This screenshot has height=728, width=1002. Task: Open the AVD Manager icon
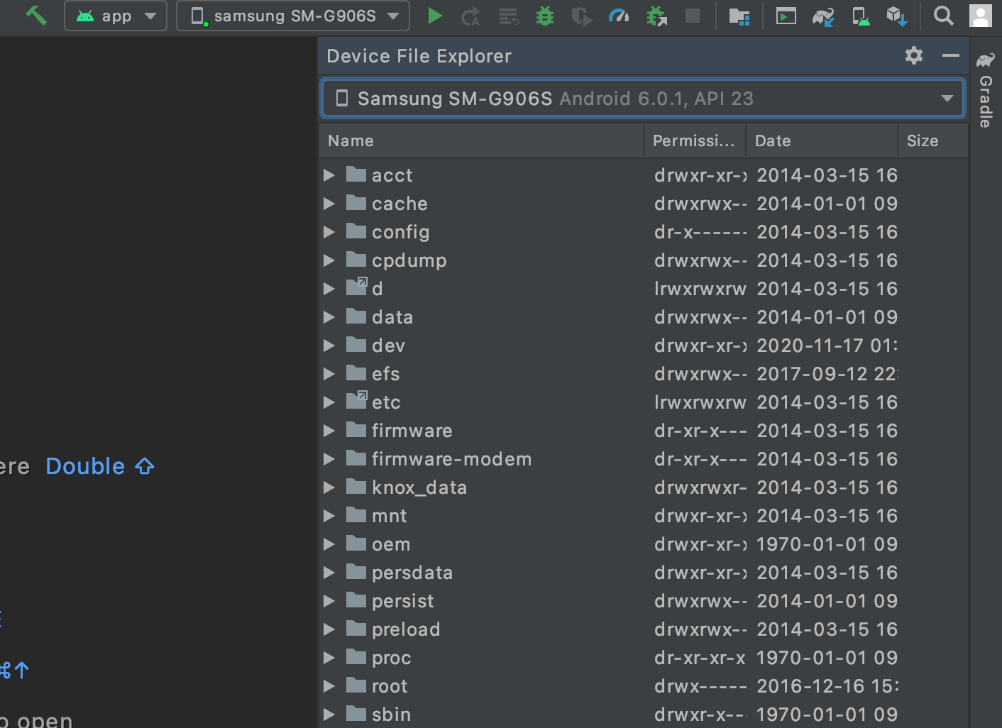860,16
